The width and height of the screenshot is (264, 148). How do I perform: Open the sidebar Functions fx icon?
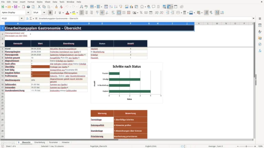pos(260,51)
